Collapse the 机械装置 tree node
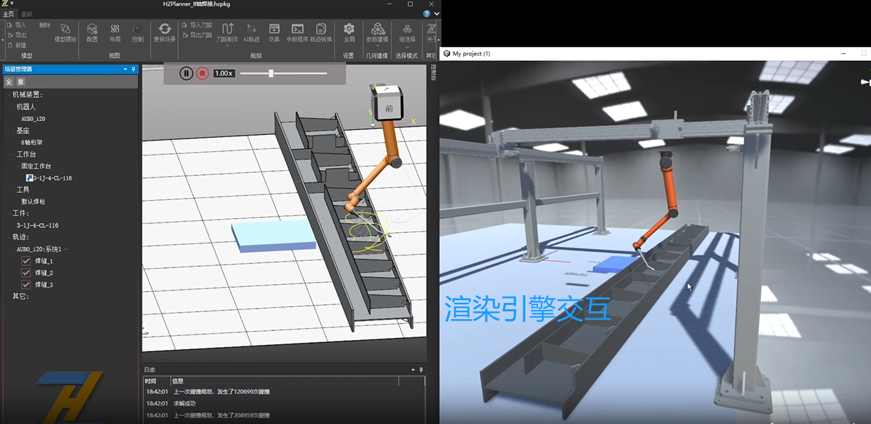871x424 pixels. 8,94
